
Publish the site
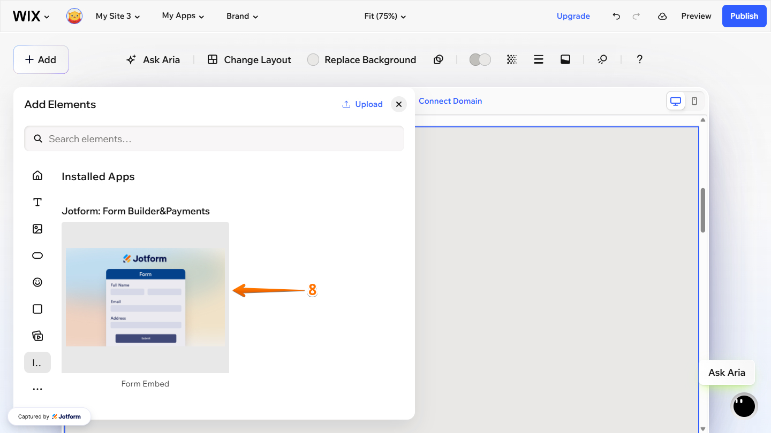click(744, 16)
